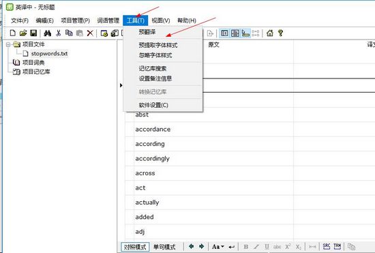Open the 编辑(E) menu
Image resolution: width=375 pixels, height=253 pixels.
[x=44, y=20]
